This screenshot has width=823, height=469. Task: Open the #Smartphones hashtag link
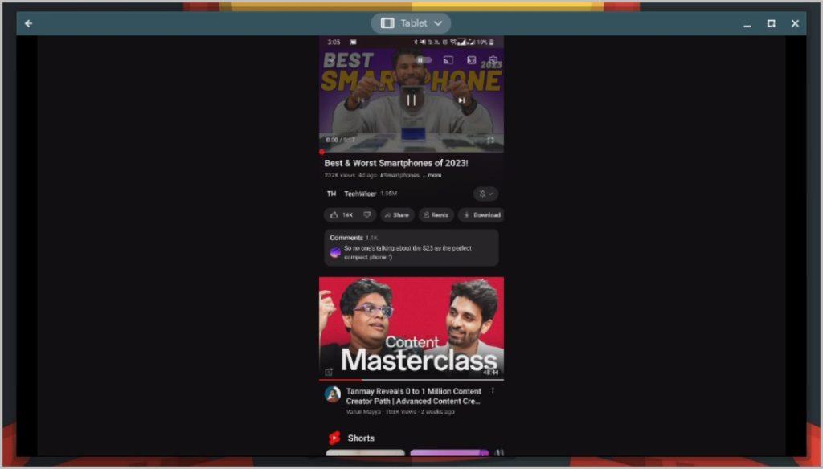click(x=400, y=176)
